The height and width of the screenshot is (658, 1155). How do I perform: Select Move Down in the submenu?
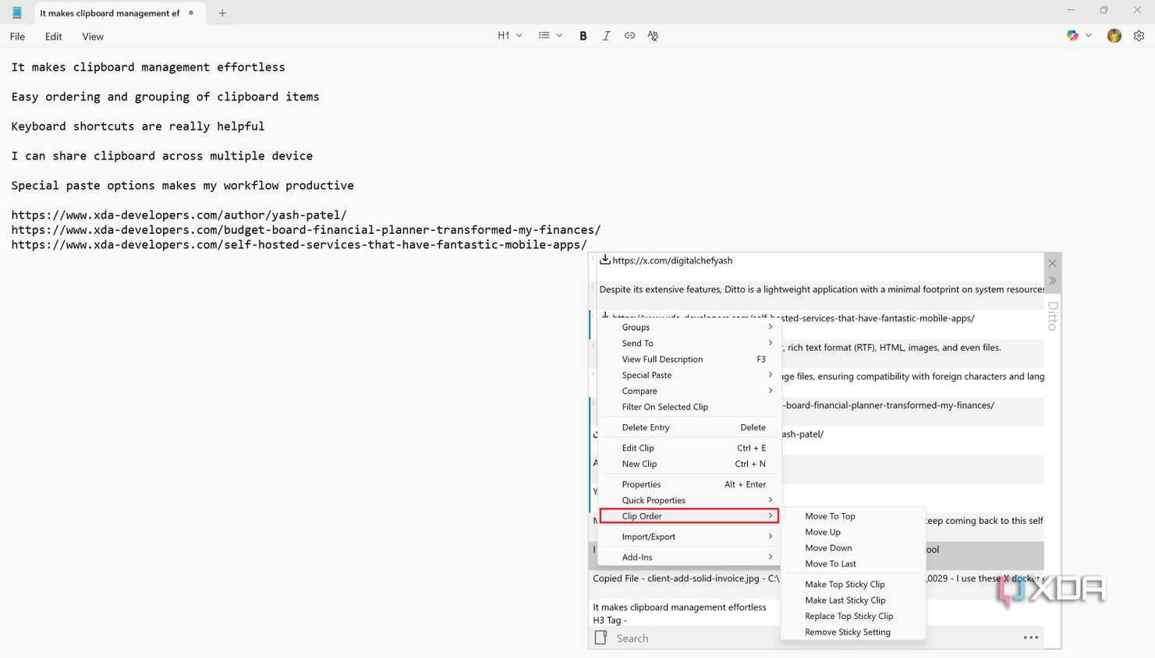(x=853, y=548)
